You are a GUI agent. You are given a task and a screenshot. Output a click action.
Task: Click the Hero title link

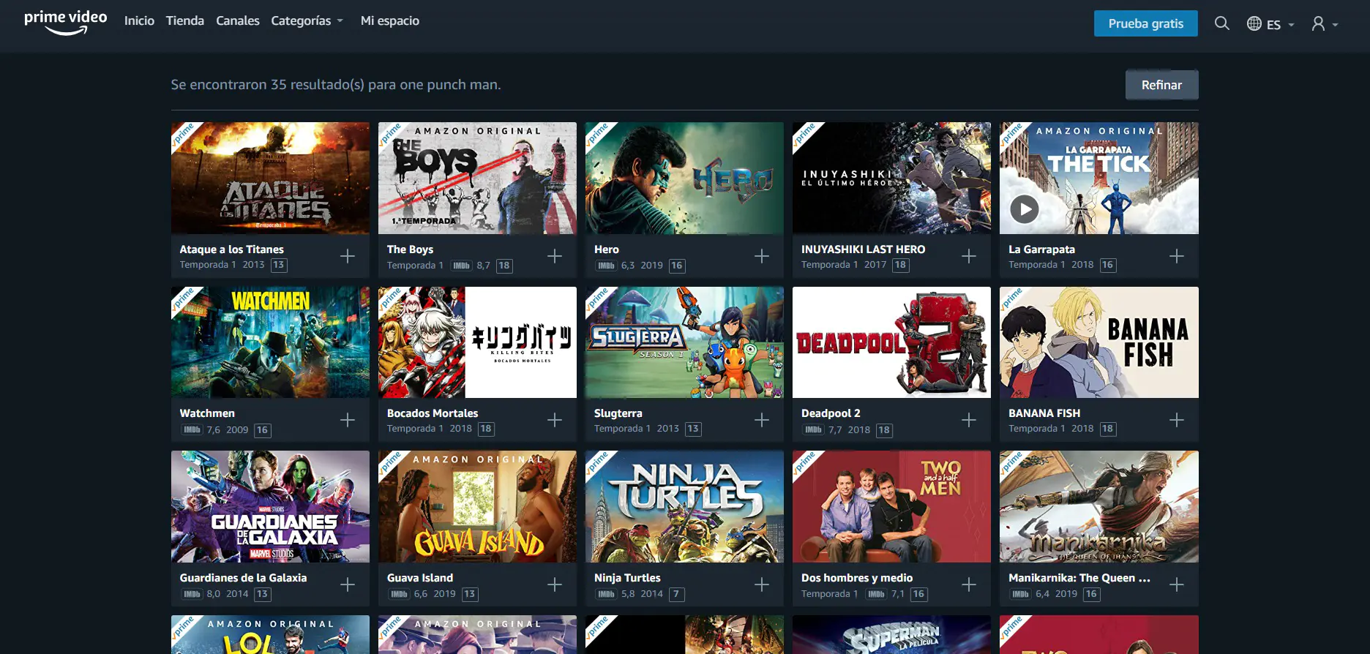point(606,249)
